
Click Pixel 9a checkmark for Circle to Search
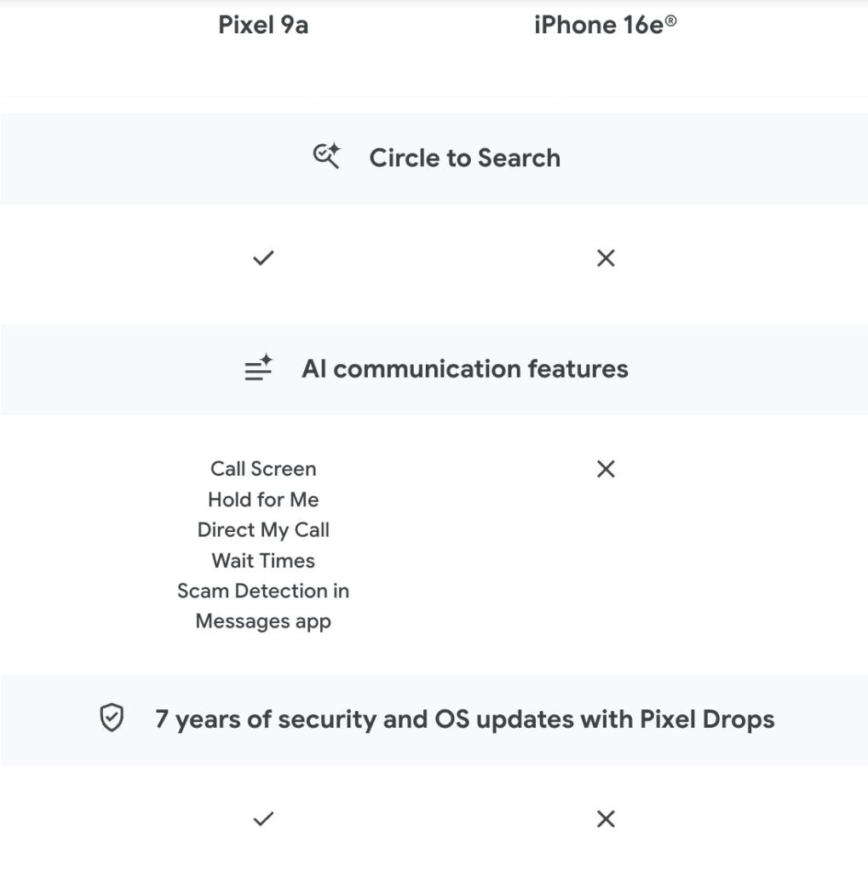(x=263, y=257)
